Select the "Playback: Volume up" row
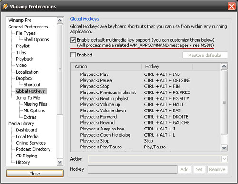Image resolution: width=238 pixels, height=184 pixels. 146,105
